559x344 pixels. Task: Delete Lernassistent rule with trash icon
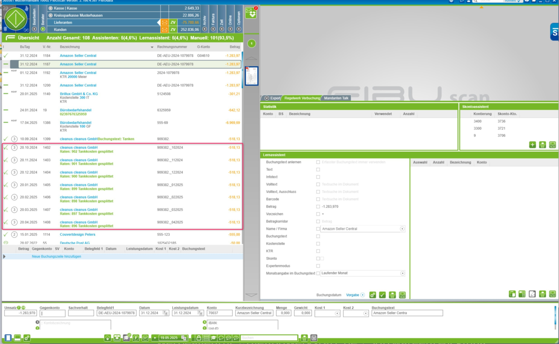pos(392,295)
